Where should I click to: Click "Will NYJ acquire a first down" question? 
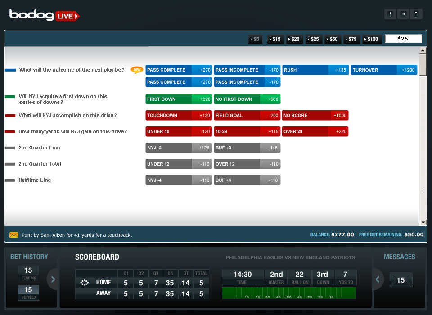pos(63,99)
